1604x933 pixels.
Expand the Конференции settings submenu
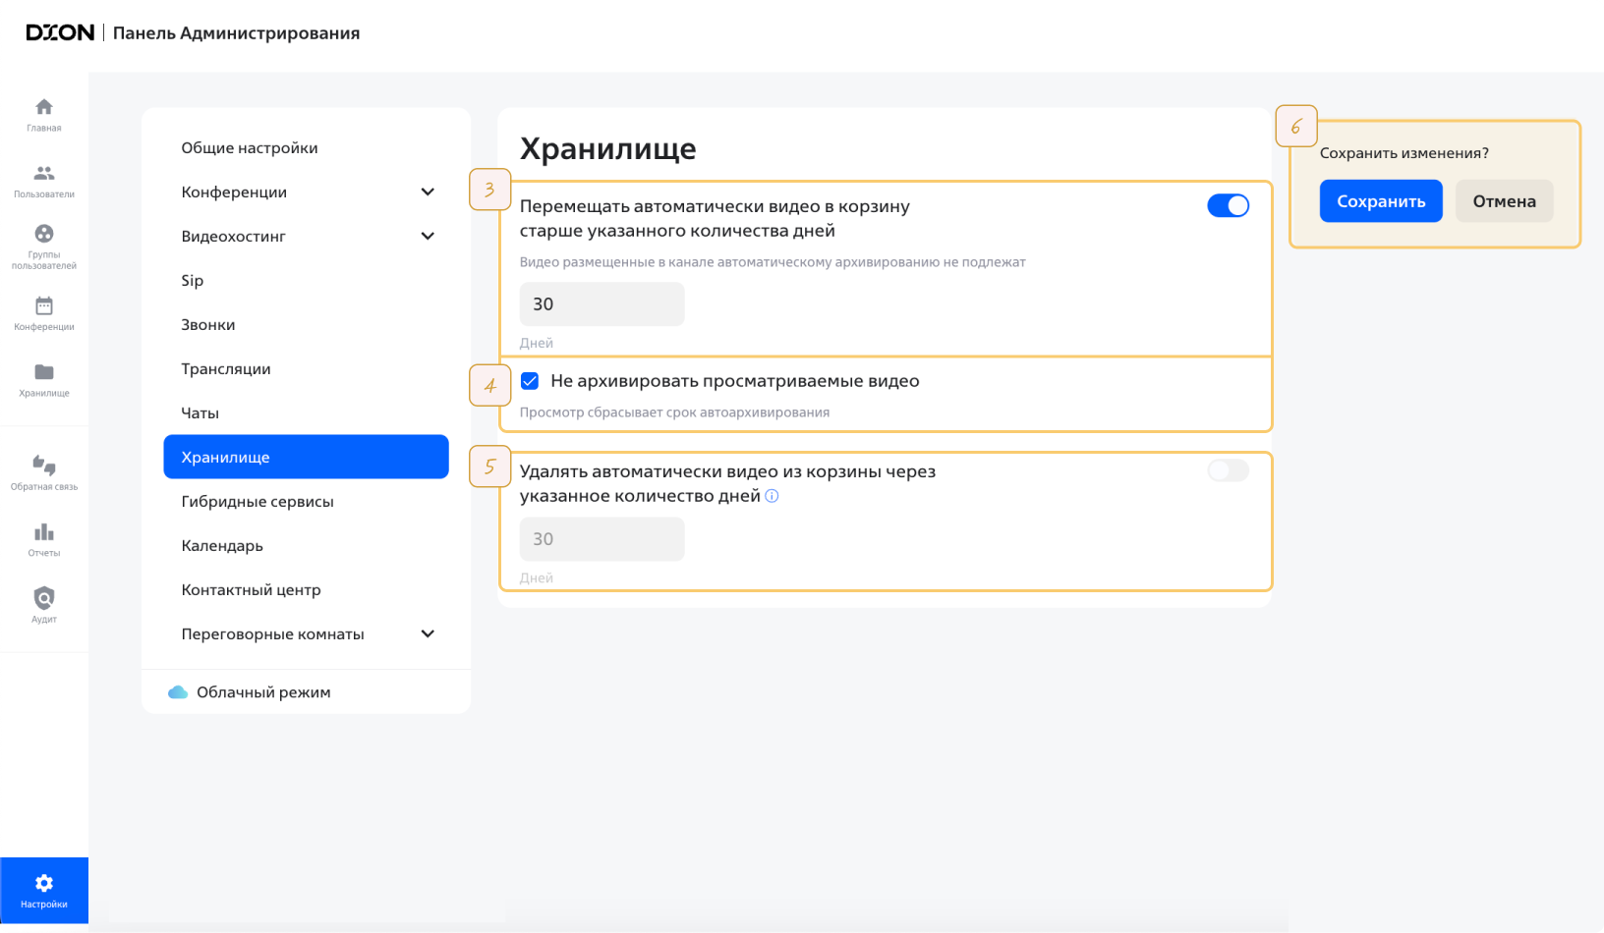(428, 192)
